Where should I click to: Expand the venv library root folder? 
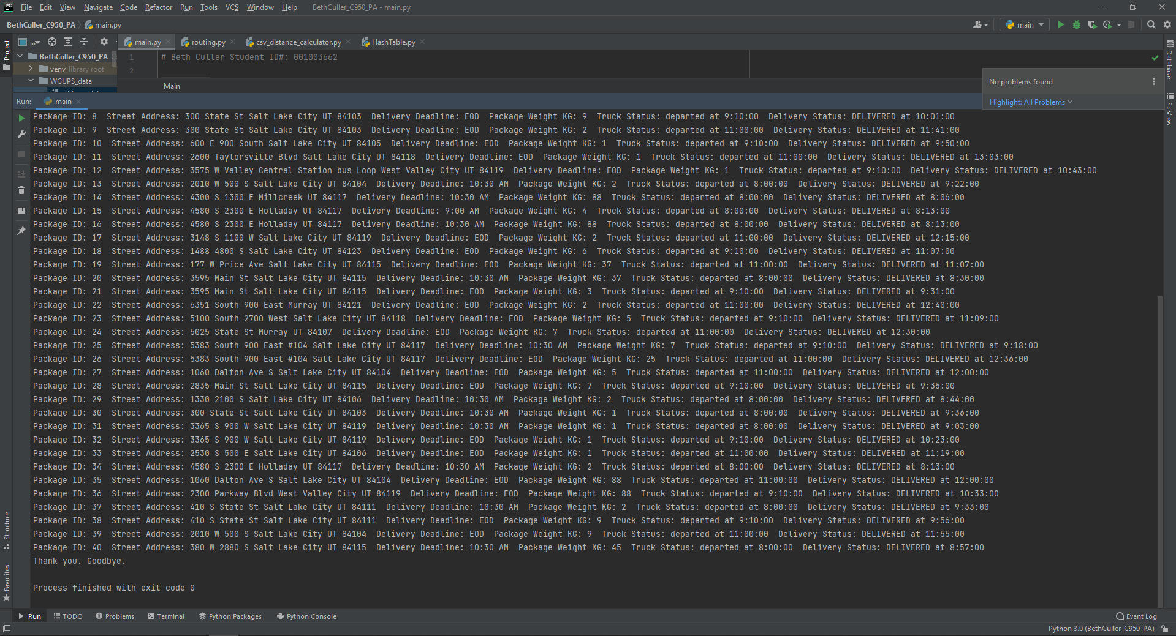pos(31,69)
